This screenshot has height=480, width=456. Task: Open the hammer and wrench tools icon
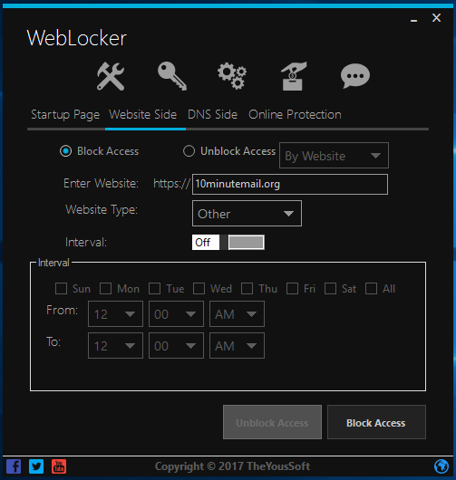(x=111, y=76)
